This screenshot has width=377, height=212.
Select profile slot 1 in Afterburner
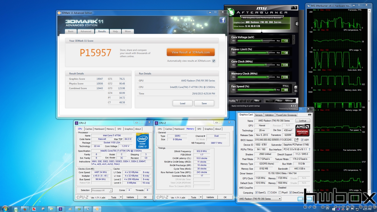pyautogui.click(x=238, y=101)
